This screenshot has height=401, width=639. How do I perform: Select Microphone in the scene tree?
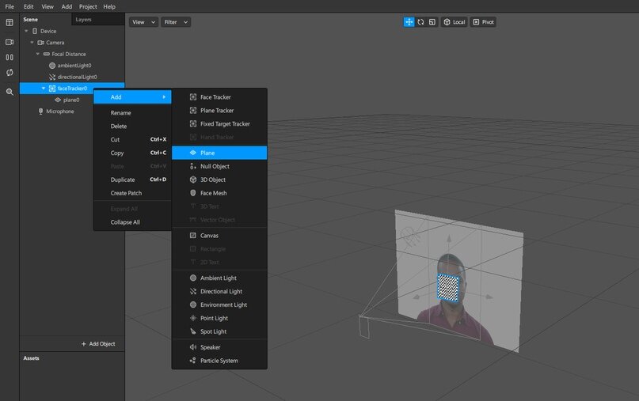[x=59, y=112]
